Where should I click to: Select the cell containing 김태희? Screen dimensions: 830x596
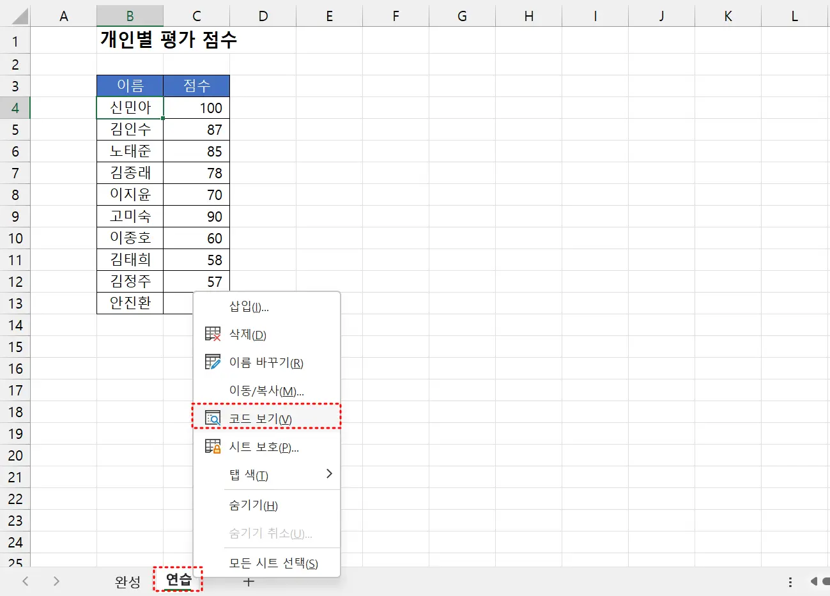point(130,260)
